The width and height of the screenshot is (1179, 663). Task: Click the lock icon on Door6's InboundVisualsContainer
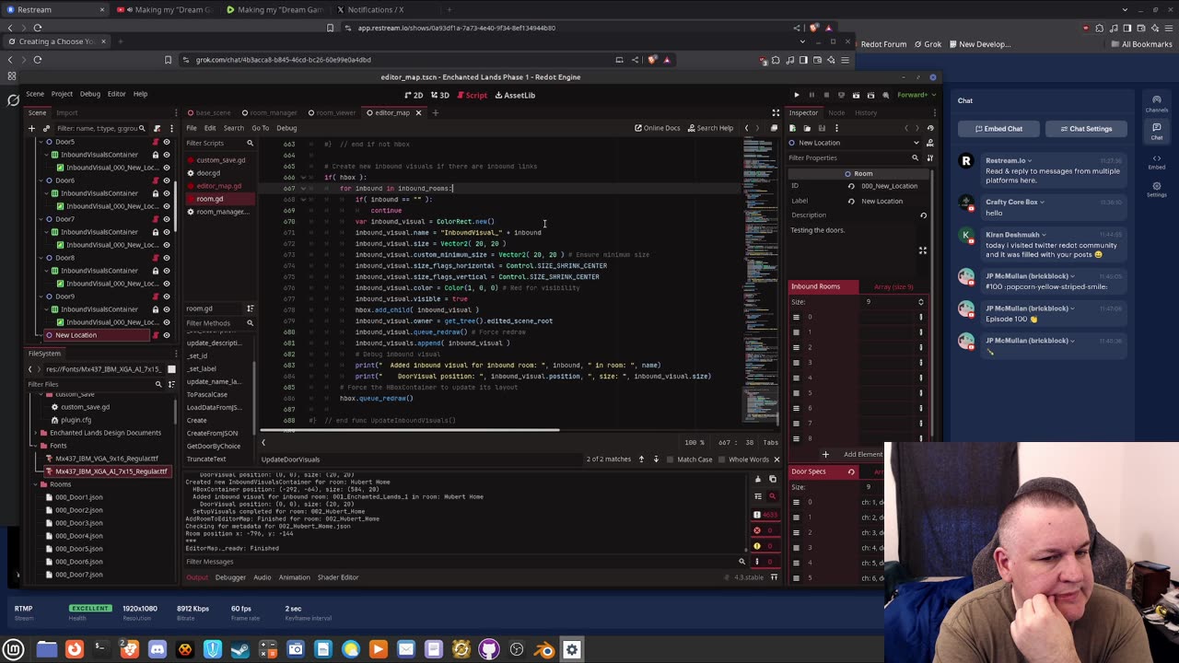point(155,193)
